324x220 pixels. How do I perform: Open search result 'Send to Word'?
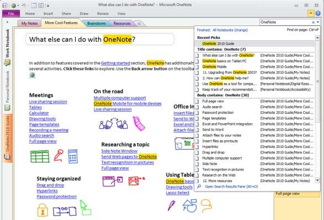(254, 130)
